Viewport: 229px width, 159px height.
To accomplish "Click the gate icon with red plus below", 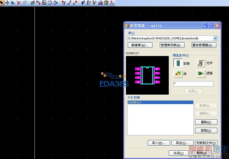I will point(38,3).
